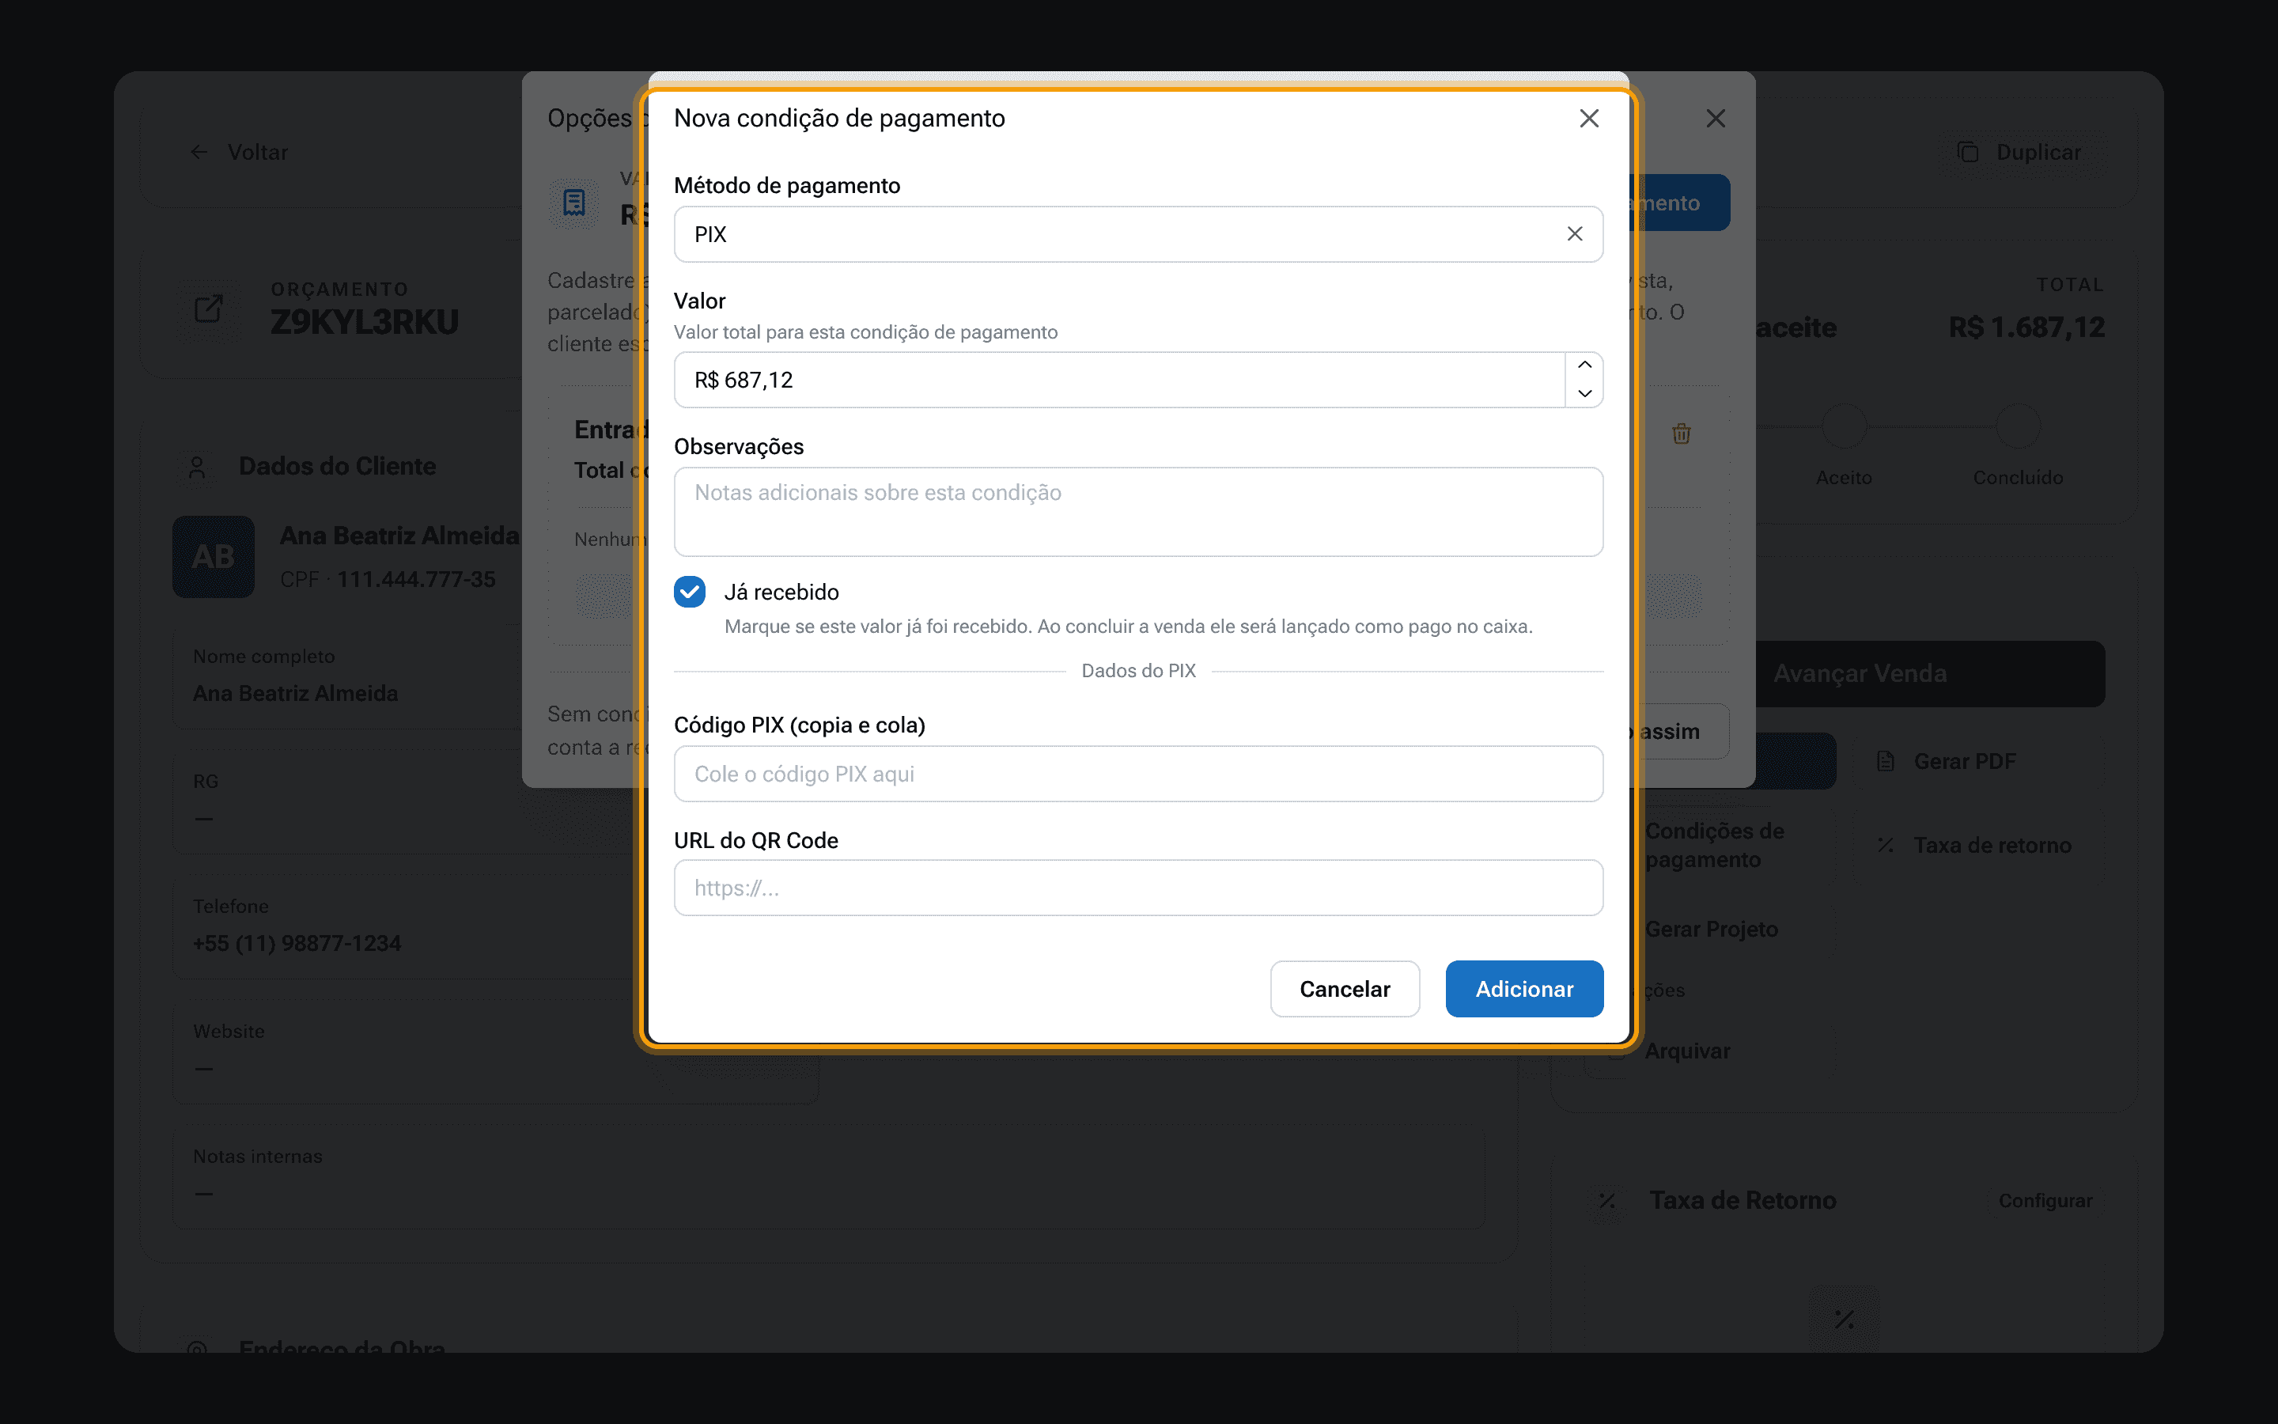Screen dimensions: 2278x1424
Task: Cancel the new payment condition
Action: (1344, 989)
